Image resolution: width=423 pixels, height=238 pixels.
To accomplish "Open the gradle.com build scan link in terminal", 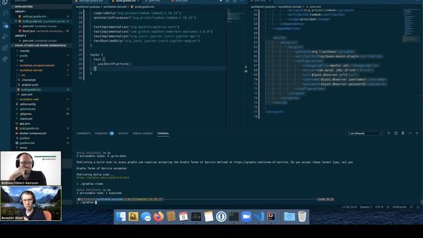I will point(103,178).
